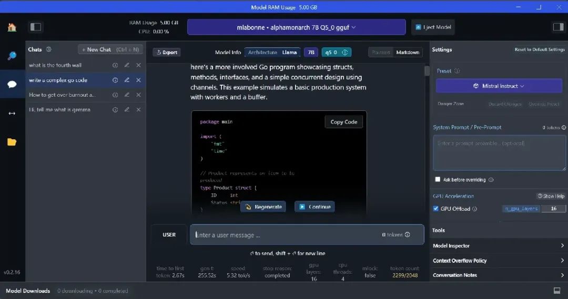568x299 pixels.
Task: Open the 'what is the fourth wall' chat
Action: pos(55,65)
